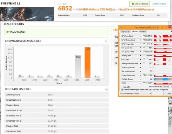The width and height of the screenshot is (172, 134).
Task: Click the Physics Test row
Action: coord(56,126)
